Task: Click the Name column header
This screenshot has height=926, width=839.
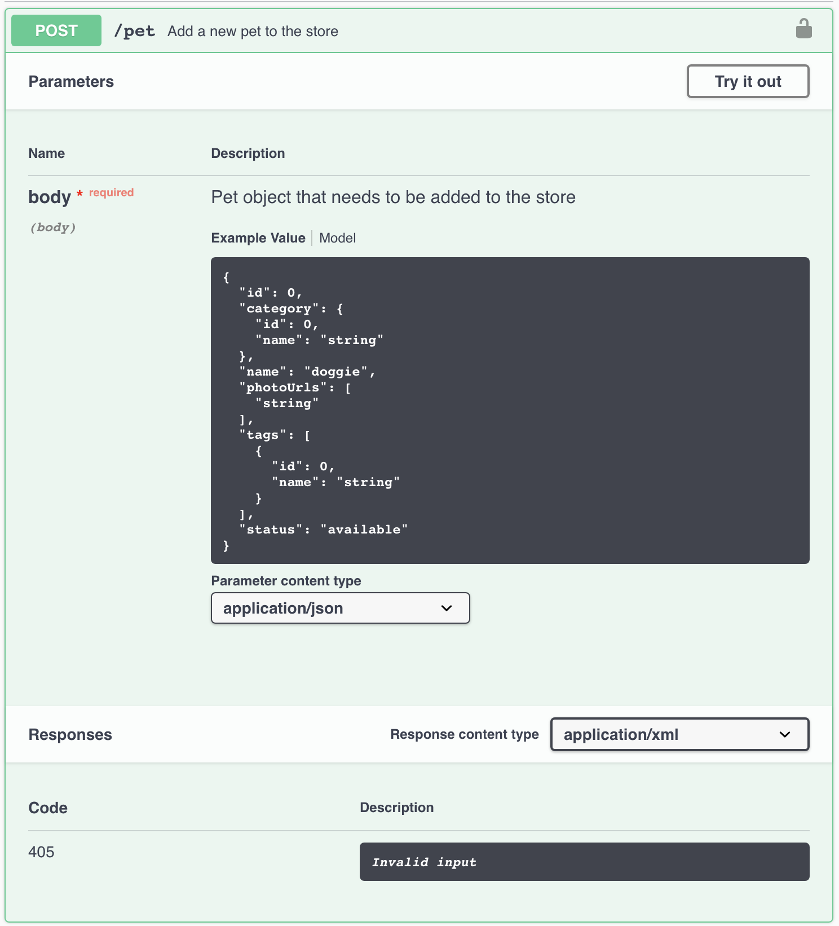Action: [x=46, y=153]
